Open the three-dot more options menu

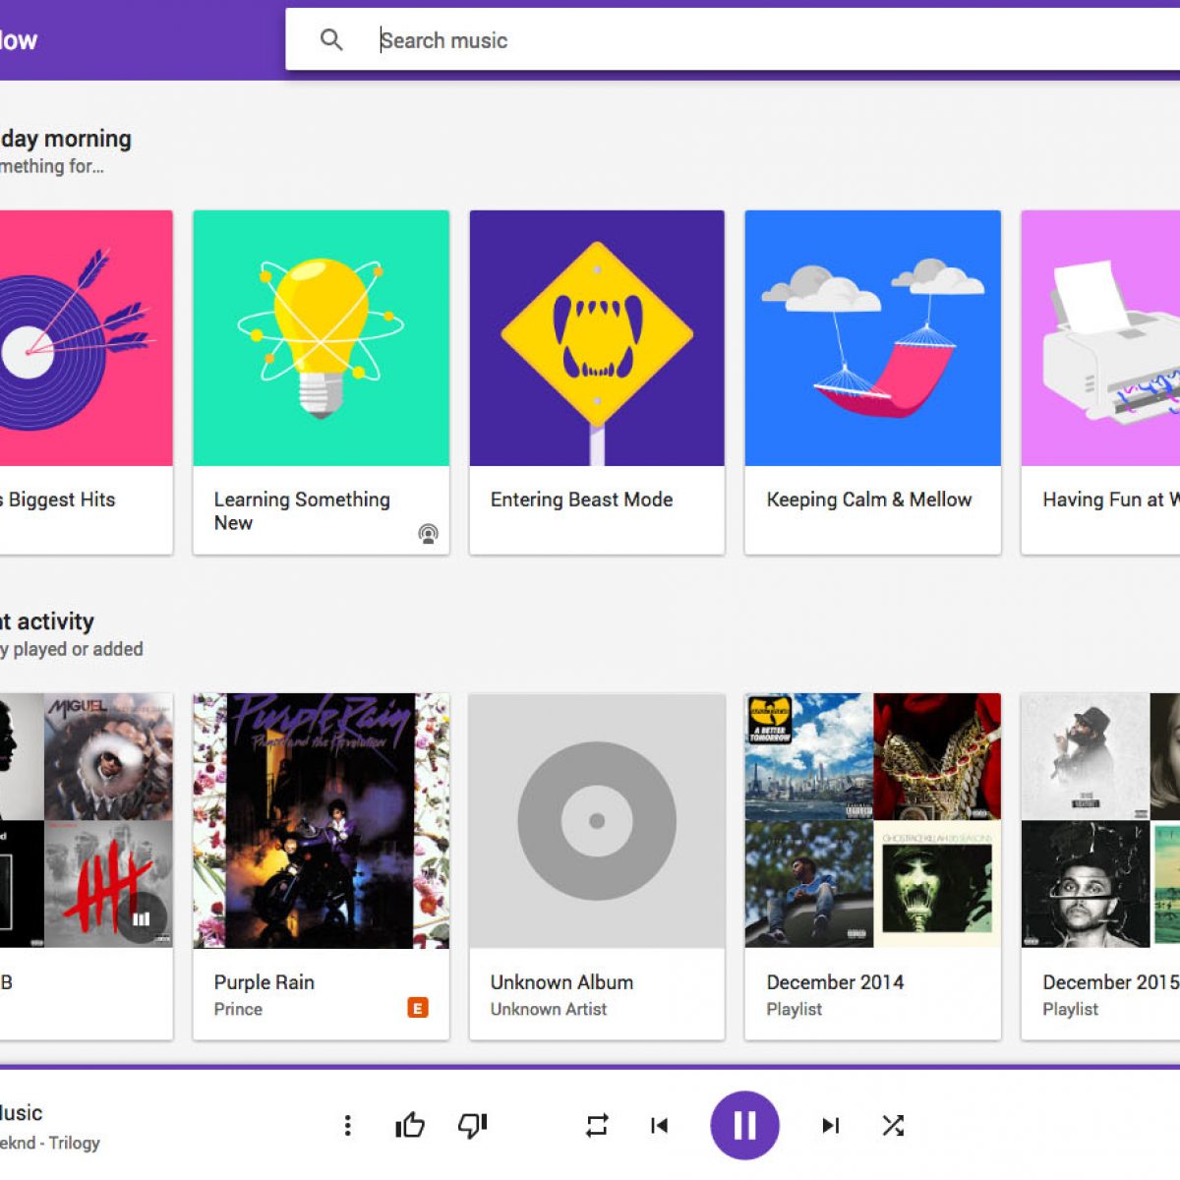[347, 1125]
